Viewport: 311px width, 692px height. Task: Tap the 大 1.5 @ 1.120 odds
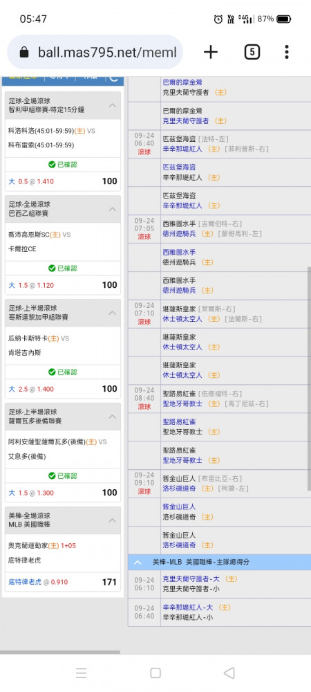31,285
